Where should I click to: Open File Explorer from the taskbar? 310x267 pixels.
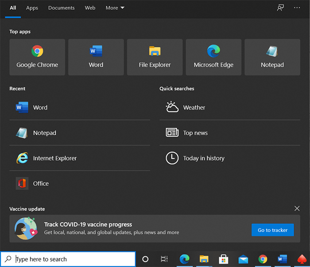point(204,259)
